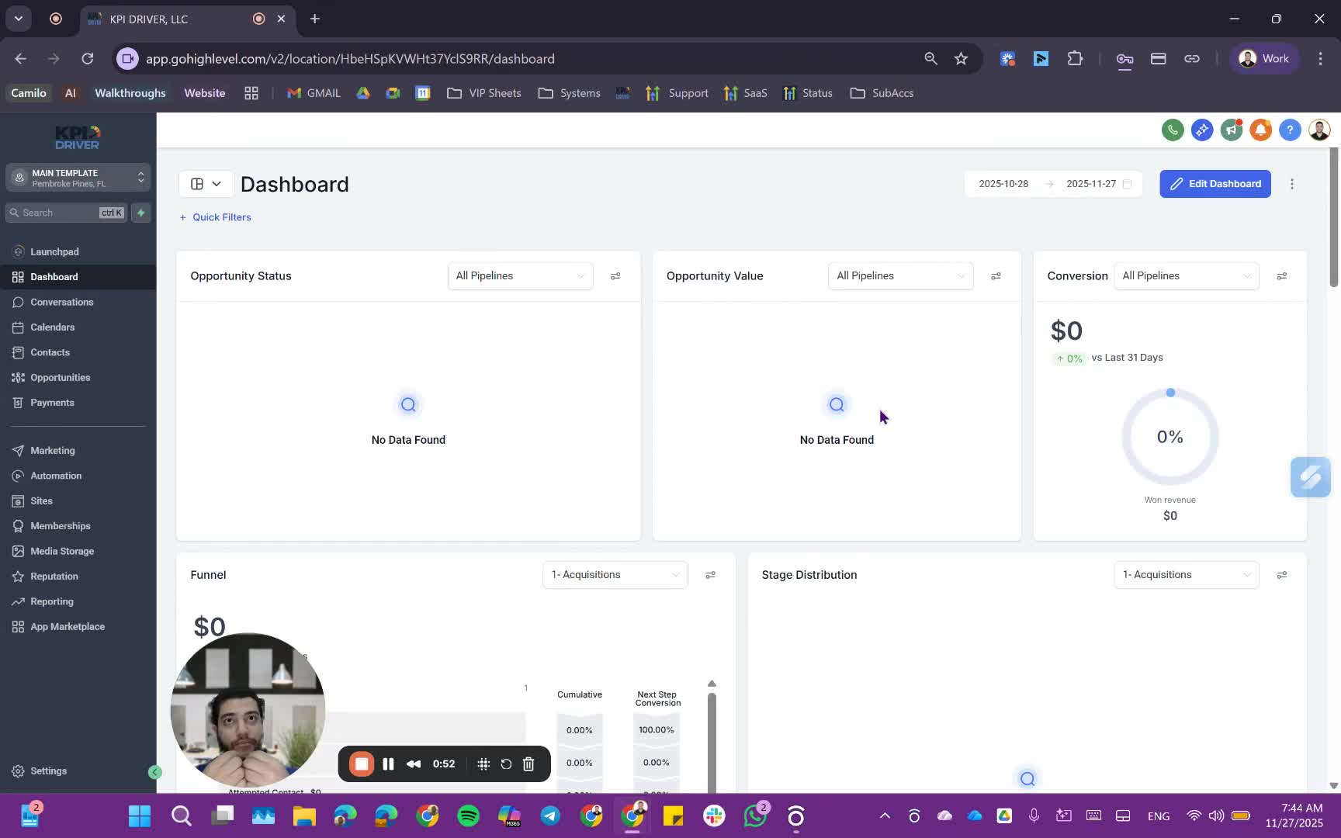Viewport: 1341px width, 838px height.
Task: Click the green phone dialer icon
Action: pos(1173,130)
